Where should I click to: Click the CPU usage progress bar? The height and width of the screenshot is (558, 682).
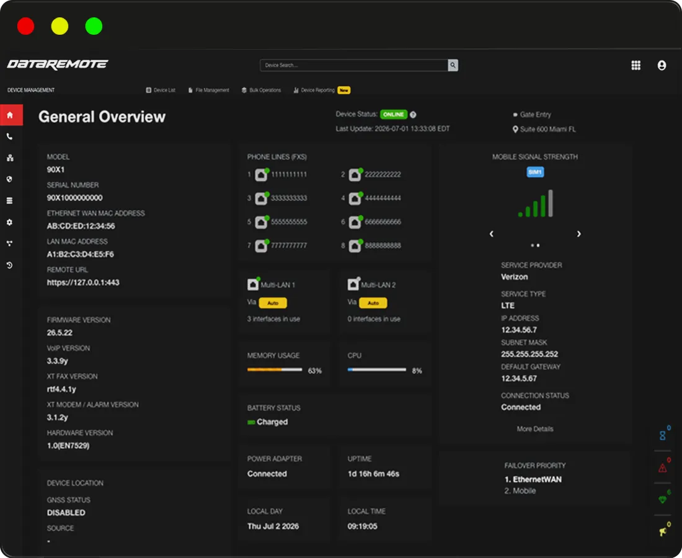pos(377,370)
